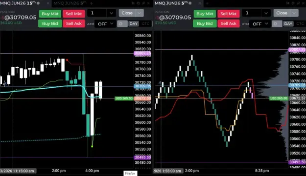Click Buy Bid in the right 5m chart panel
Viewport: 306px width, 176px height.
[x=205, y=23]
